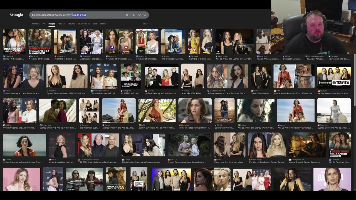Image resolution: width=356 pixels, height=200 pixels.
Task: Open the Netflix Junkie 'Internet Drools' result
Action: (267, 145)
